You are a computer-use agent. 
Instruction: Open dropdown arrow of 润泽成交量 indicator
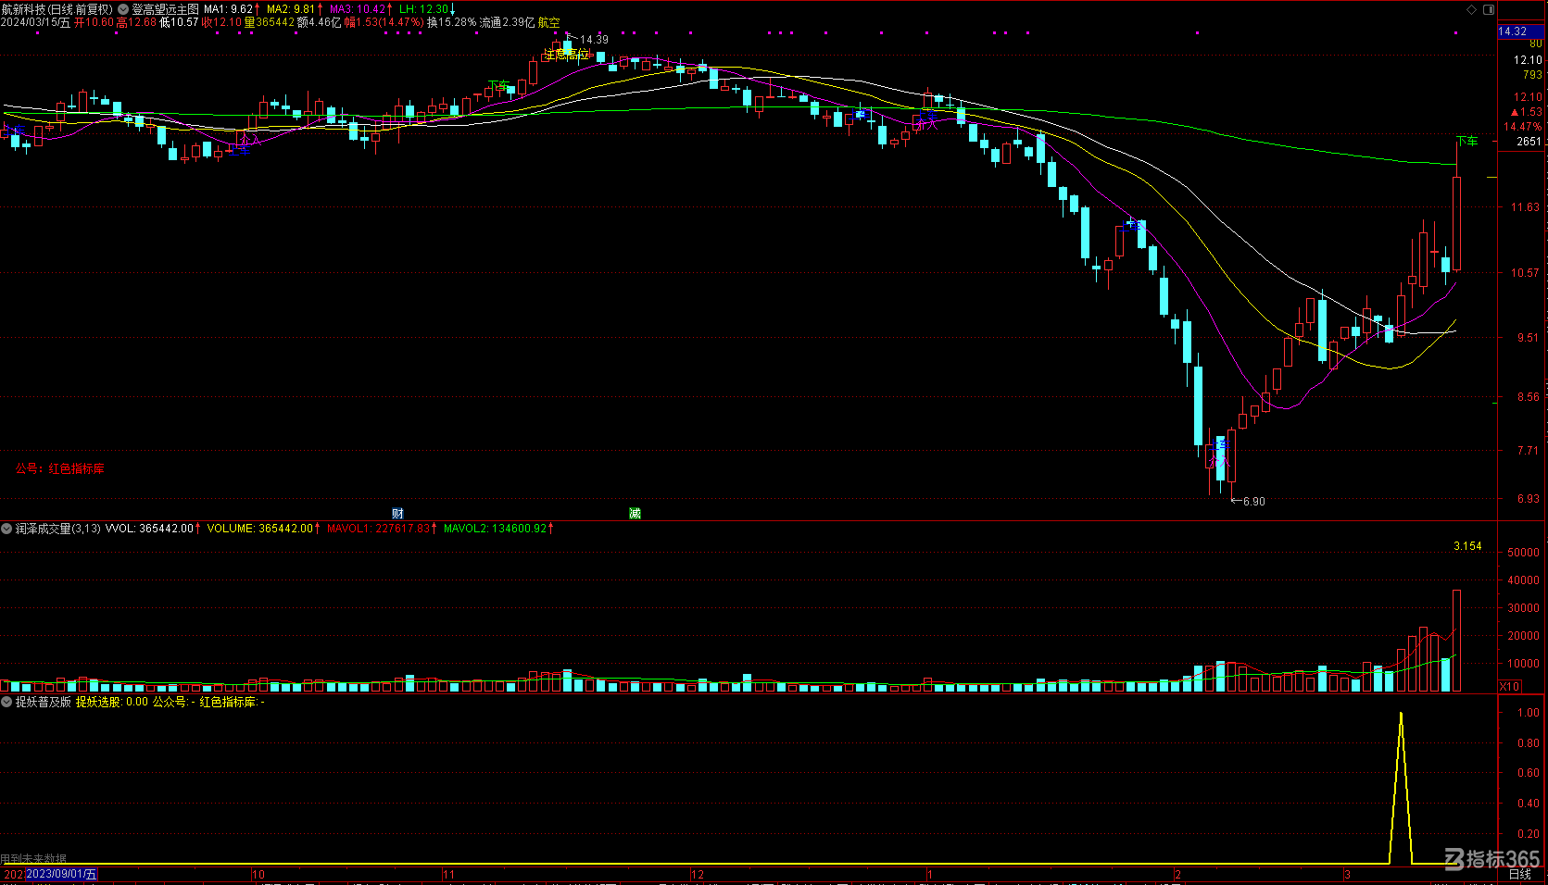point(6,529)
